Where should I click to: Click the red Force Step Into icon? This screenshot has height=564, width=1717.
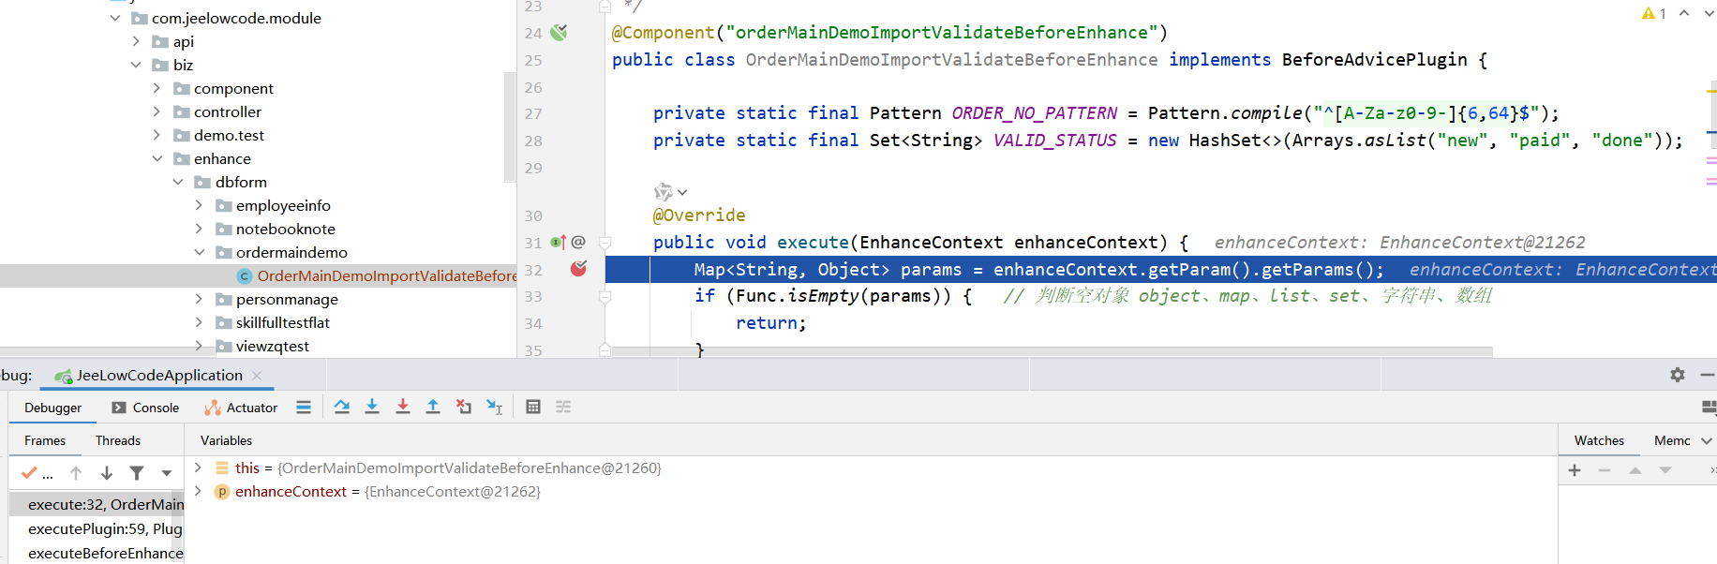coord(403,407)
